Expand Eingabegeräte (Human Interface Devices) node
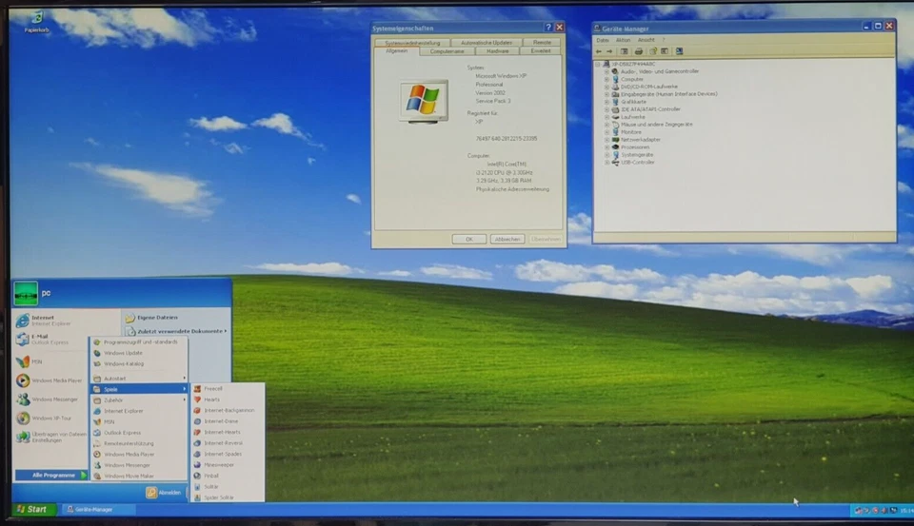This screenshot has height=526, width=914. pyautogui.click(x=606, y=94)
